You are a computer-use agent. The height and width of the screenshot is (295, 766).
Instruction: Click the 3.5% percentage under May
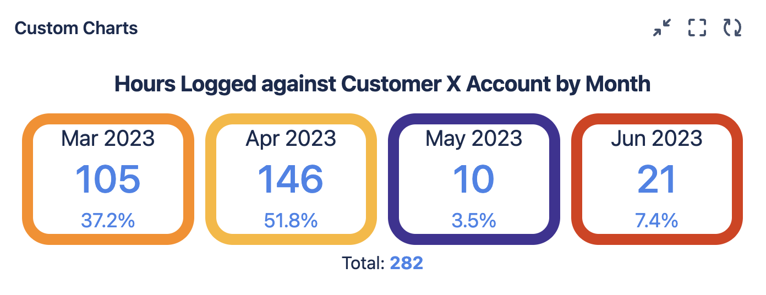click(x=474, y=220)
